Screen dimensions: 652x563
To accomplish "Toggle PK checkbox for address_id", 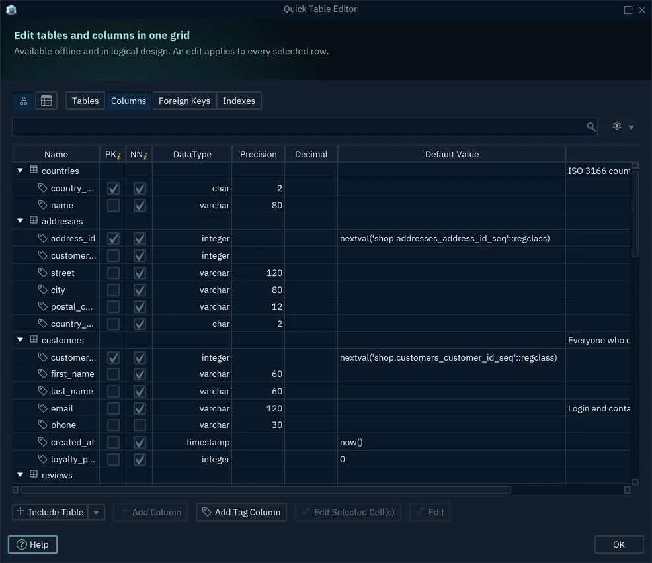I will (x=113, y=238).
